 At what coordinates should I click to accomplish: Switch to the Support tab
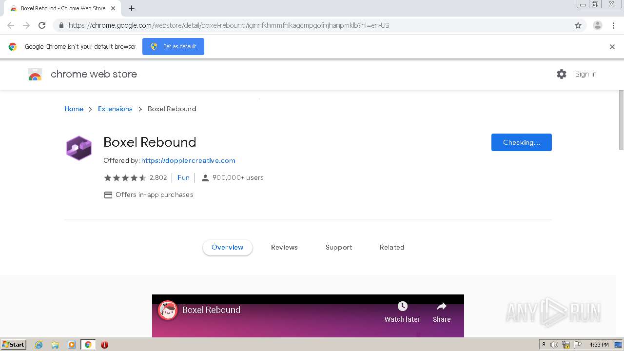pyautogui.click(x=339, y=247)
